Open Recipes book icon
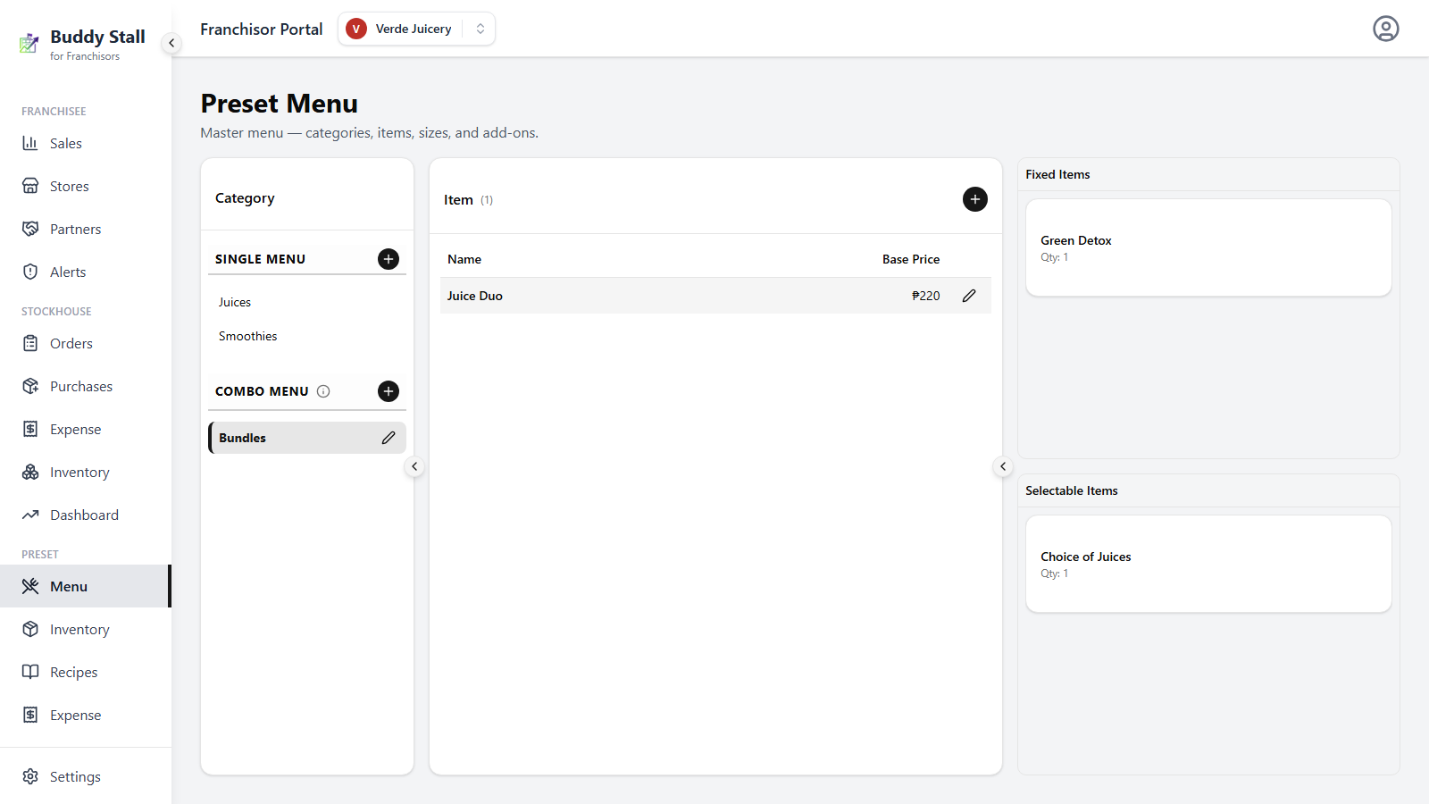The width and height of the screenshot is (1429, 804). pyautogui.click(x=30, y=672)
